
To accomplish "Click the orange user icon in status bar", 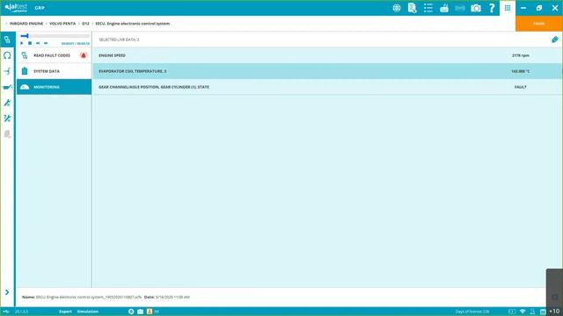I will coord(150,312).
